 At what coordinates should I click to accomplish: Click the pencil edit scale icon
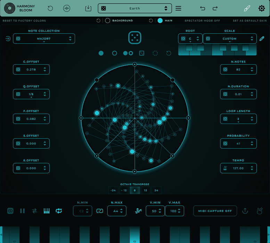(262, 39)
